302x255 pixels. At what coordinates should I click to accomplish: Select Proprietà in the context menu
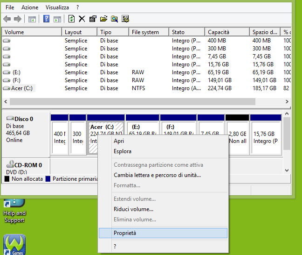click(x=125, y=233)
